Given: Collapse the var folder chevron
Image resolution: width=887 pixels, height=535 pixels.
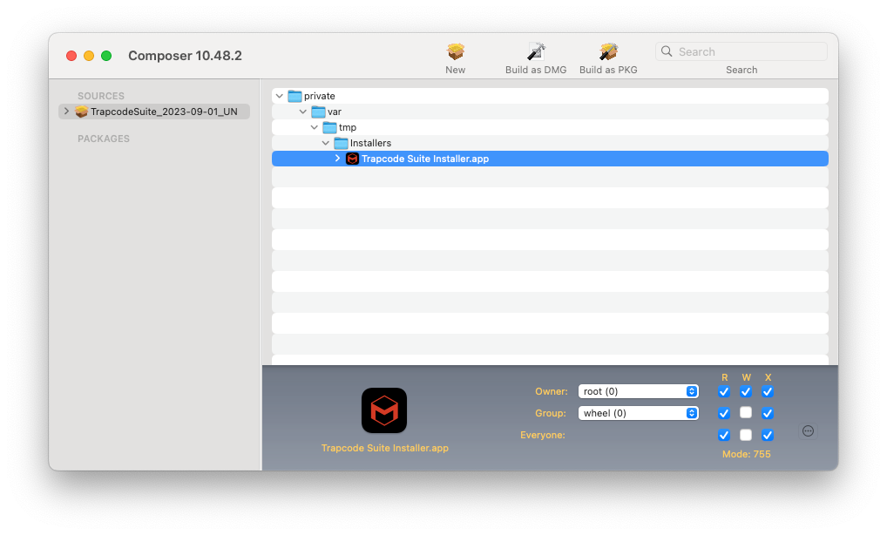Looking at the screenshot, I should [303, 112].
